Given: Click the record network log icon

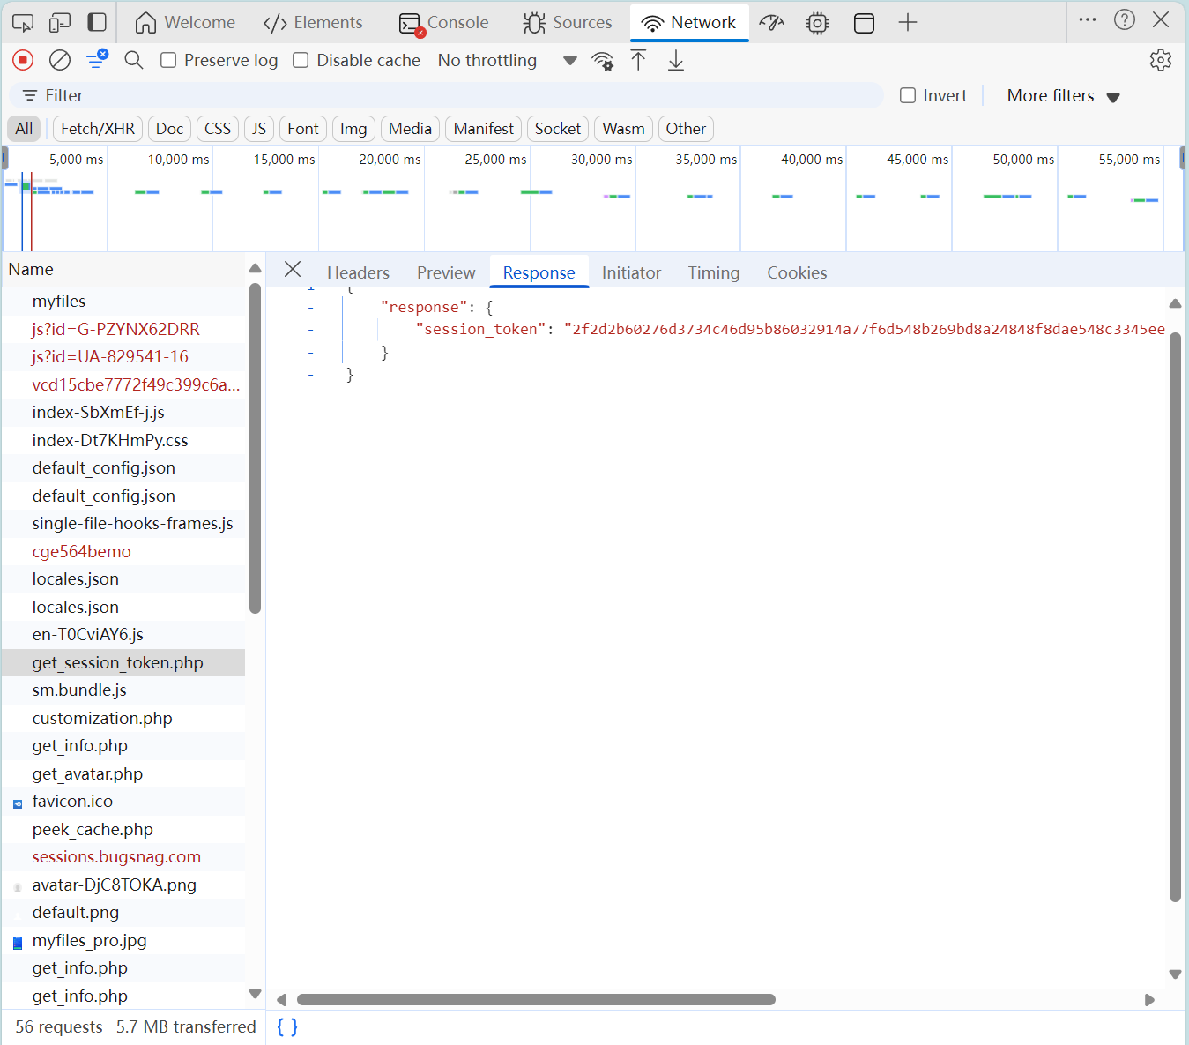Looking at the screenshot, I should click(x=23, y=60).
